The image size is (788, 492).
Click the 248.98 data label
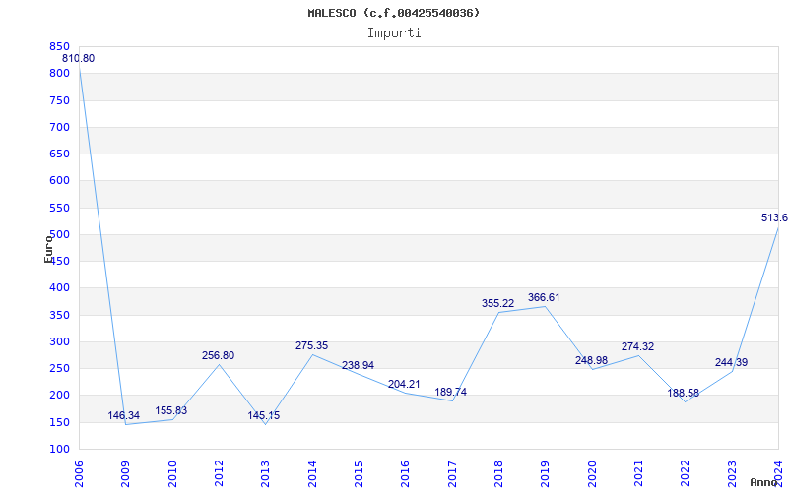(x=592, y=360)
